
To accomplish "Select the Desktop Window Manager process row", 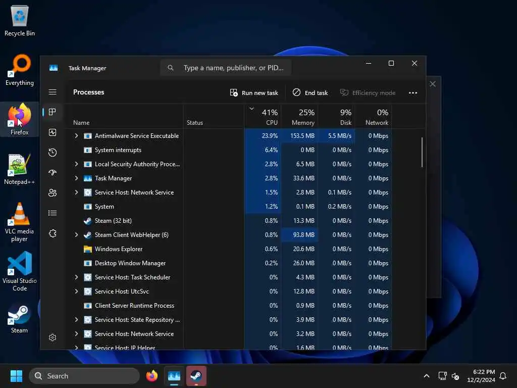I will (229, 263).
